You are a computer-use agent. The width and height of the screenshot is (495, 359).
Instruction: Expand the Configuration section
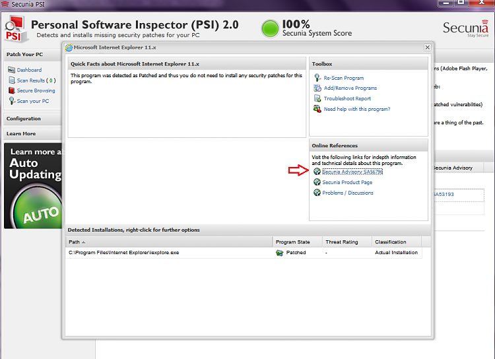pos(33,119)
